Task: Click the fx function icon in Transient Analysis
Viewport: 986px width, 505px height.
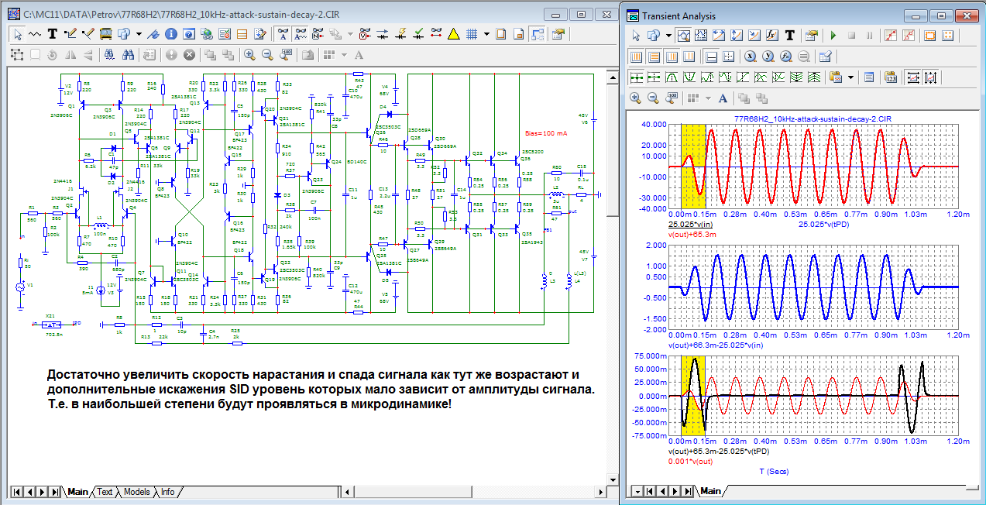Action: [x=771, y=36]
